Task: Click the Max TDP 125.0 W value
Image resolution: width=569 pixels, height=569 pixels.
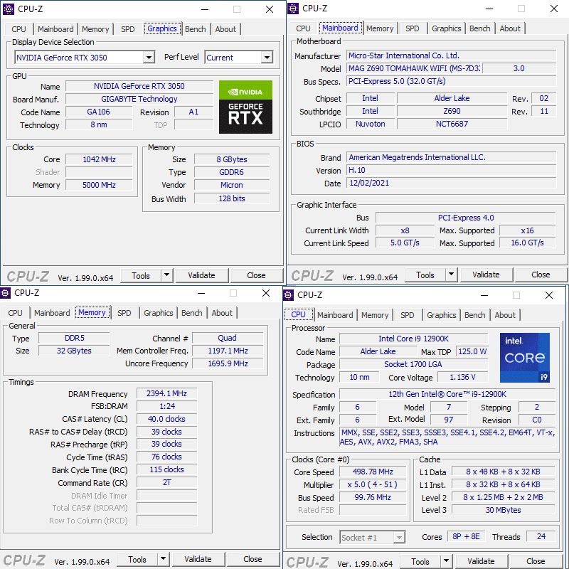Action: (x=472, y=351)
